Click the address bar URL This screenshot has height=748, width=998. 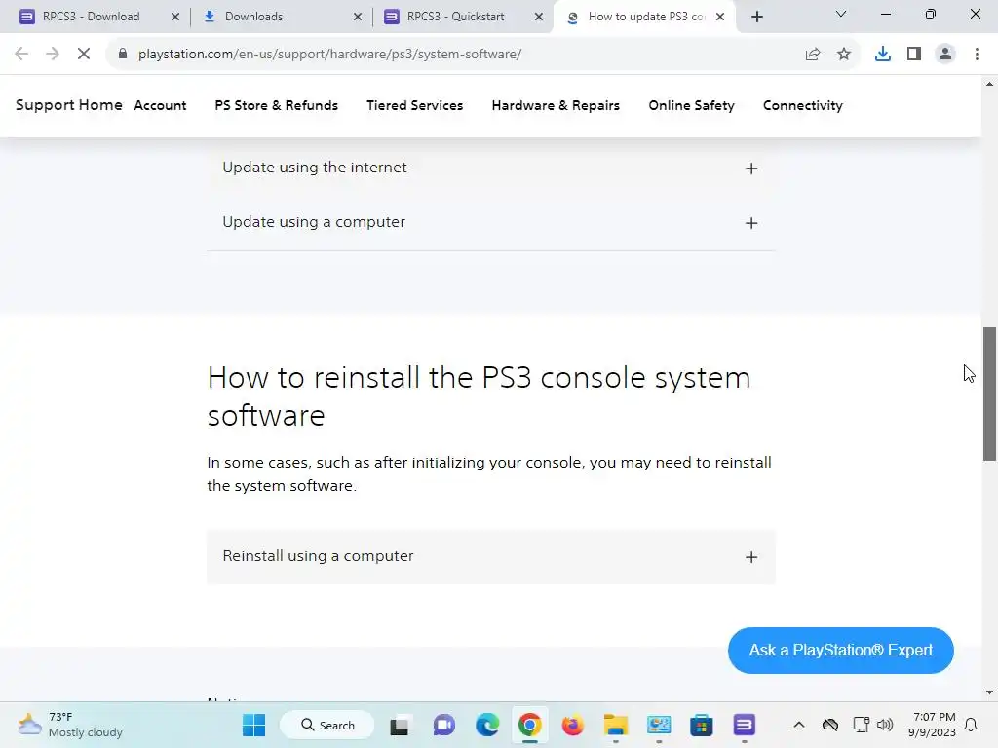329,55
